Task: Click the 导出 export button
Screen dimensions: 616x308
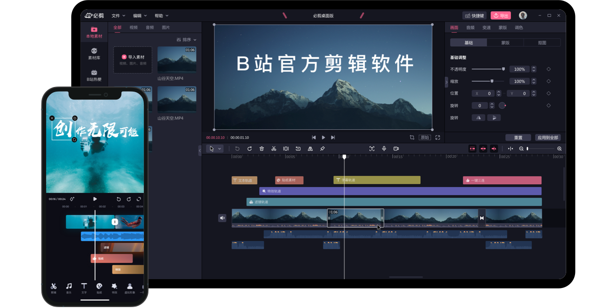Action: click(501, 15)
